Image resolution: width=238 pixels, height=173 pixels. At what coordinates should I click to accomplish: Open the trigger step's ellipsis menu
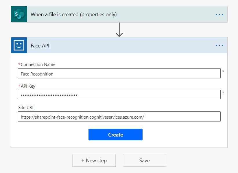219,14
